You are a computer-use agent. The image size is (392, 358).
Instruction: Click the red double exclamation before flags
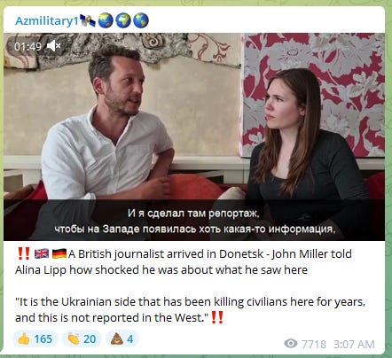24,253
